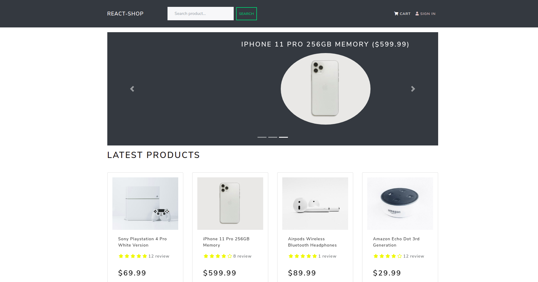Click the round iPhone carousel image
Image resolution: width=538 pixels, height=282 pixels.
tap(325, 89)
